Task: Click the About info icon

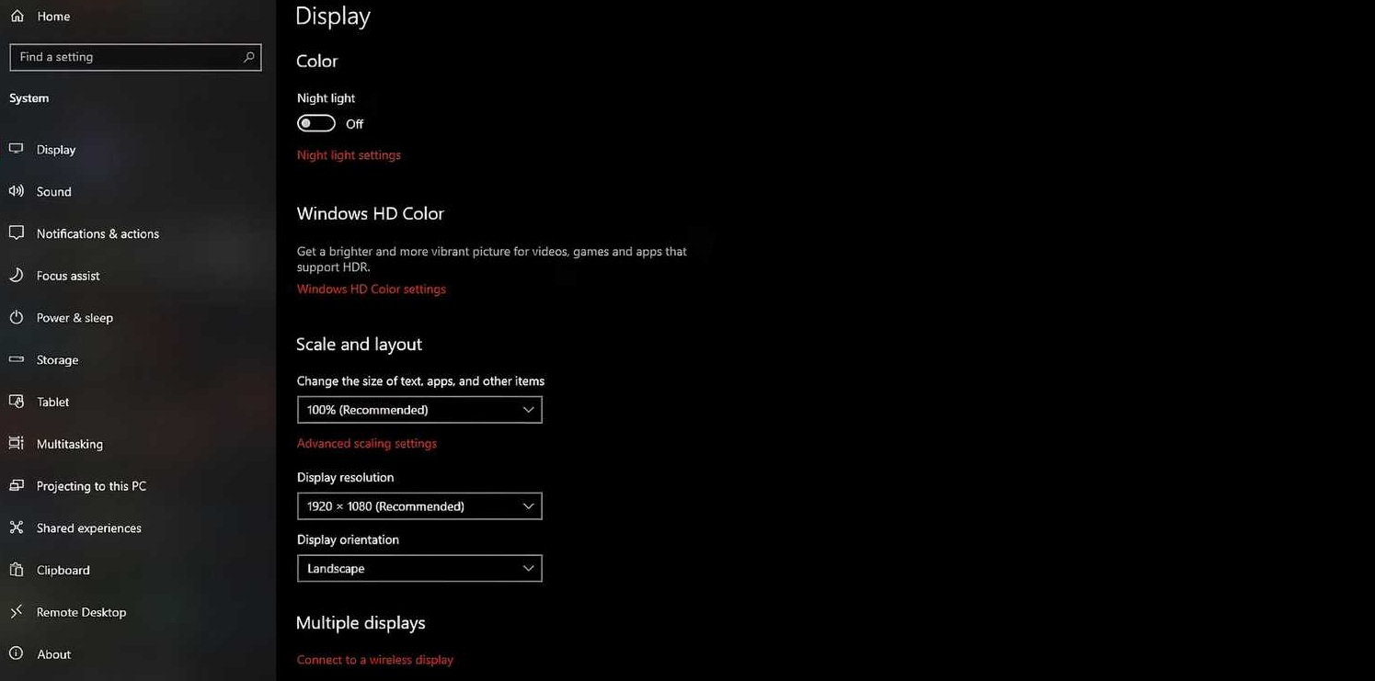Action: [x=17, y=654]
